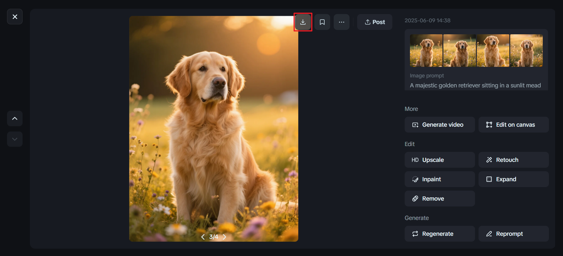Click the timestamp 2025-06-09 14:38

click(428, 21)
